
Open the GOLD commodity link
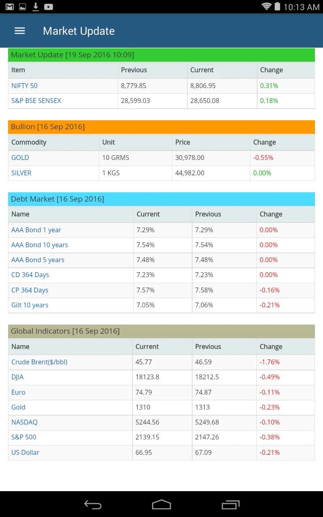tap(20, 158)
